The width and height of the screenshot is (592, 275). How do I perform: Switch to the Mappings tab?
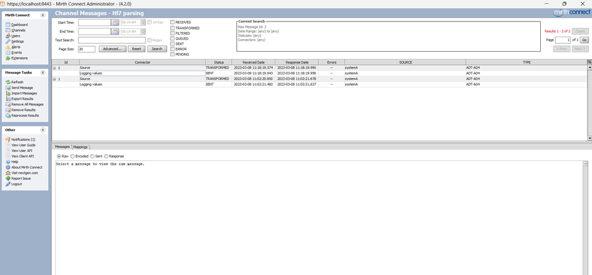click(x=80, y=147)
